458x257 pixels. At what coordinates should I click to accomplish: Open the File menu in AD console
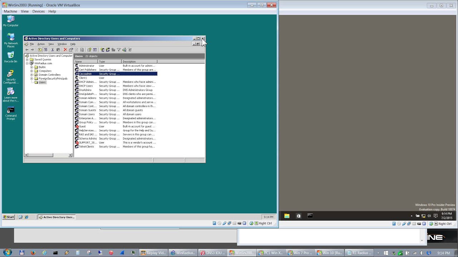click(x=31, y=44)
